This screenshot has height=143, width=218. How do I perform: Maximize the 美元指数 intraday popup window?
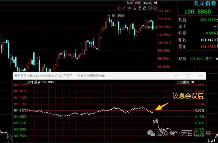pos(188,76)
